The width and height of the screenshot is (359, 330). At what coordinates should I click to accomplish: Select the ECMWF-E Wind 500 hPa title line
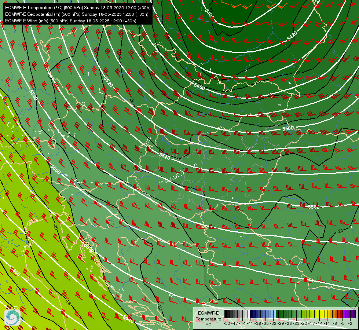tap(71, 21)
